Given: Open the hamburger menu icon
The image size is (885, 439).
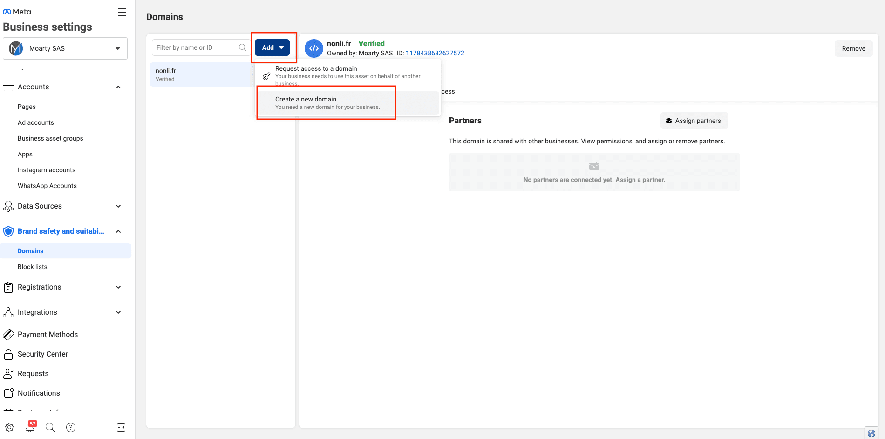Looking at the screenshot, I should [x=122, y=12].
